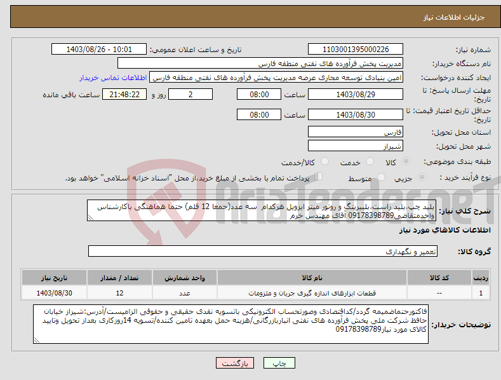This screenshot has height=380, width=501.
Task: Click the جزئیات اطلاعات نیاز header title
Action: pyautogui.click(x=454, y=17)
